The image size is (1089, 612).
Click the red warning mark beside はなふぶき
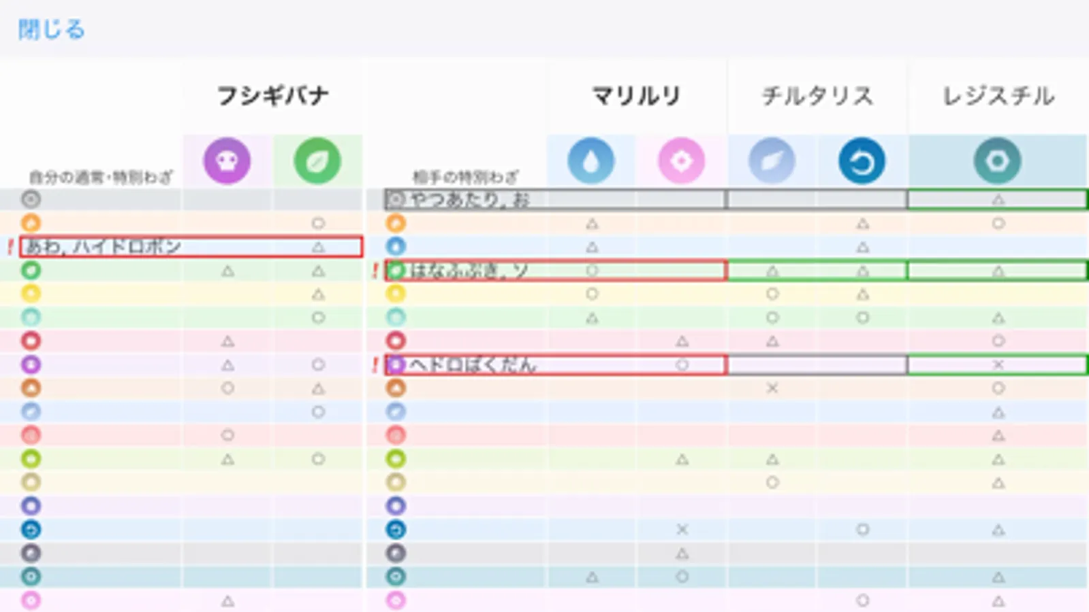point(375,271)
